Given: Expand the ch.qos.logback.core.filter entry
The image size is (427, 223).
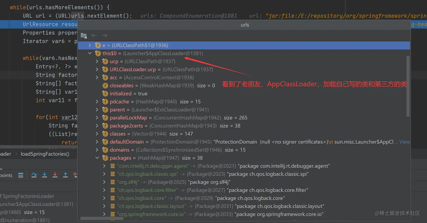Looking at the screenshot, I should 104,190.
